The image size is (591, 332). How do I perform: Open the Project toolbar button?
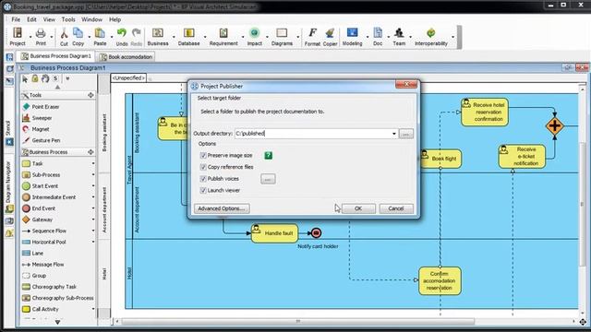[18, 37]
